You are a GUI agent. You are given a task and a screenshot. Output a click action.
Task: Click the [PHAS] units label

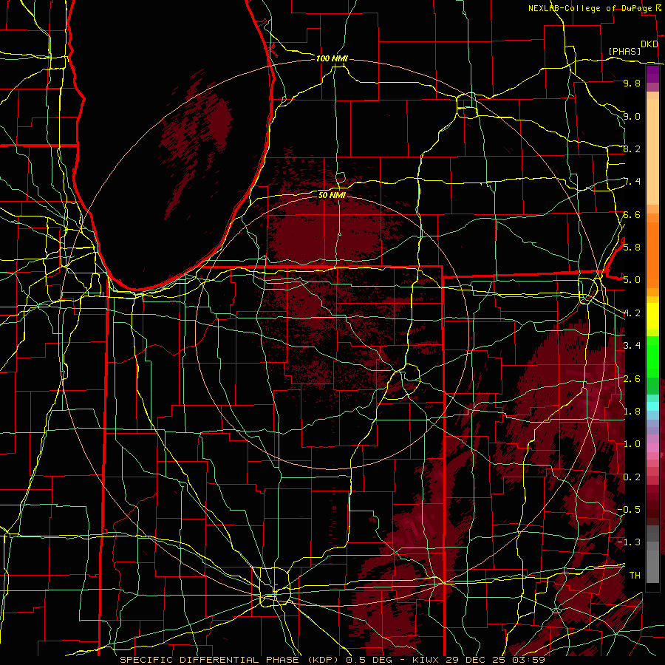coord(624,52)
